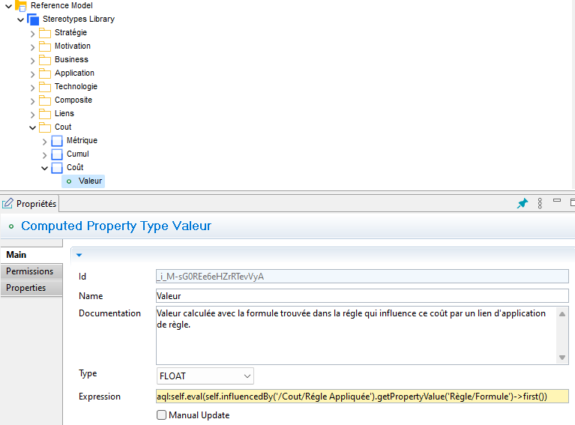Open the Properties side tab
Image resolution: width=575 pixels, height=425 pixels.
click(x=26, y=288)
